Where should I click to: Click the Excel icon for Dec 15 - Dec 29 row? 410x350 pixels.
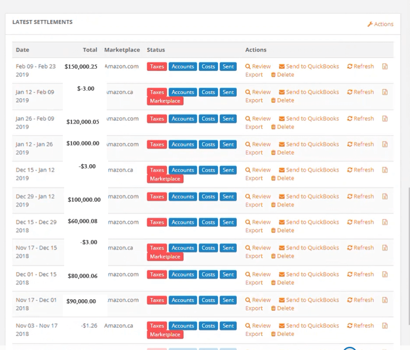(x=385, y=222)
